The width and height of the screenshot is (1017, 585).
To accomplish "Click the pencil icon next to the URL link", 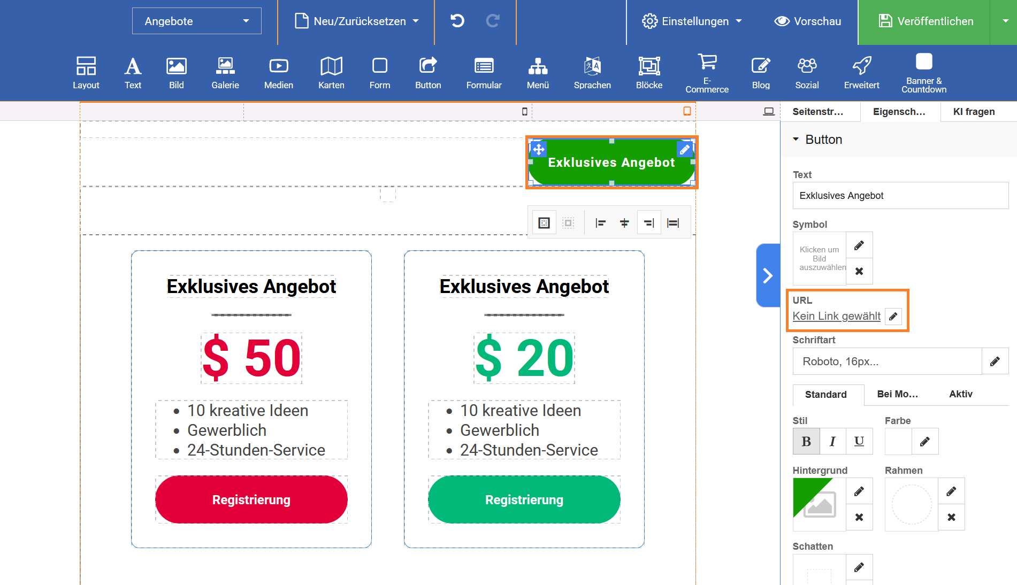I will [x=893, y=317].
